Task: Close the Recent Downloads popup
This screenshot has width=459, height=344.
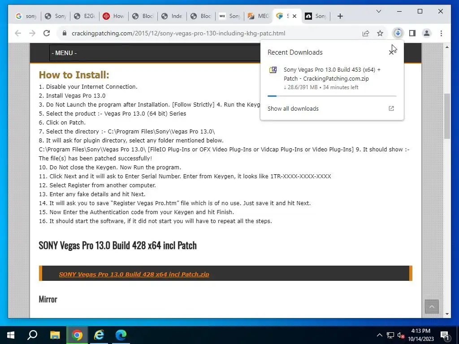Action: click(391, 53)
